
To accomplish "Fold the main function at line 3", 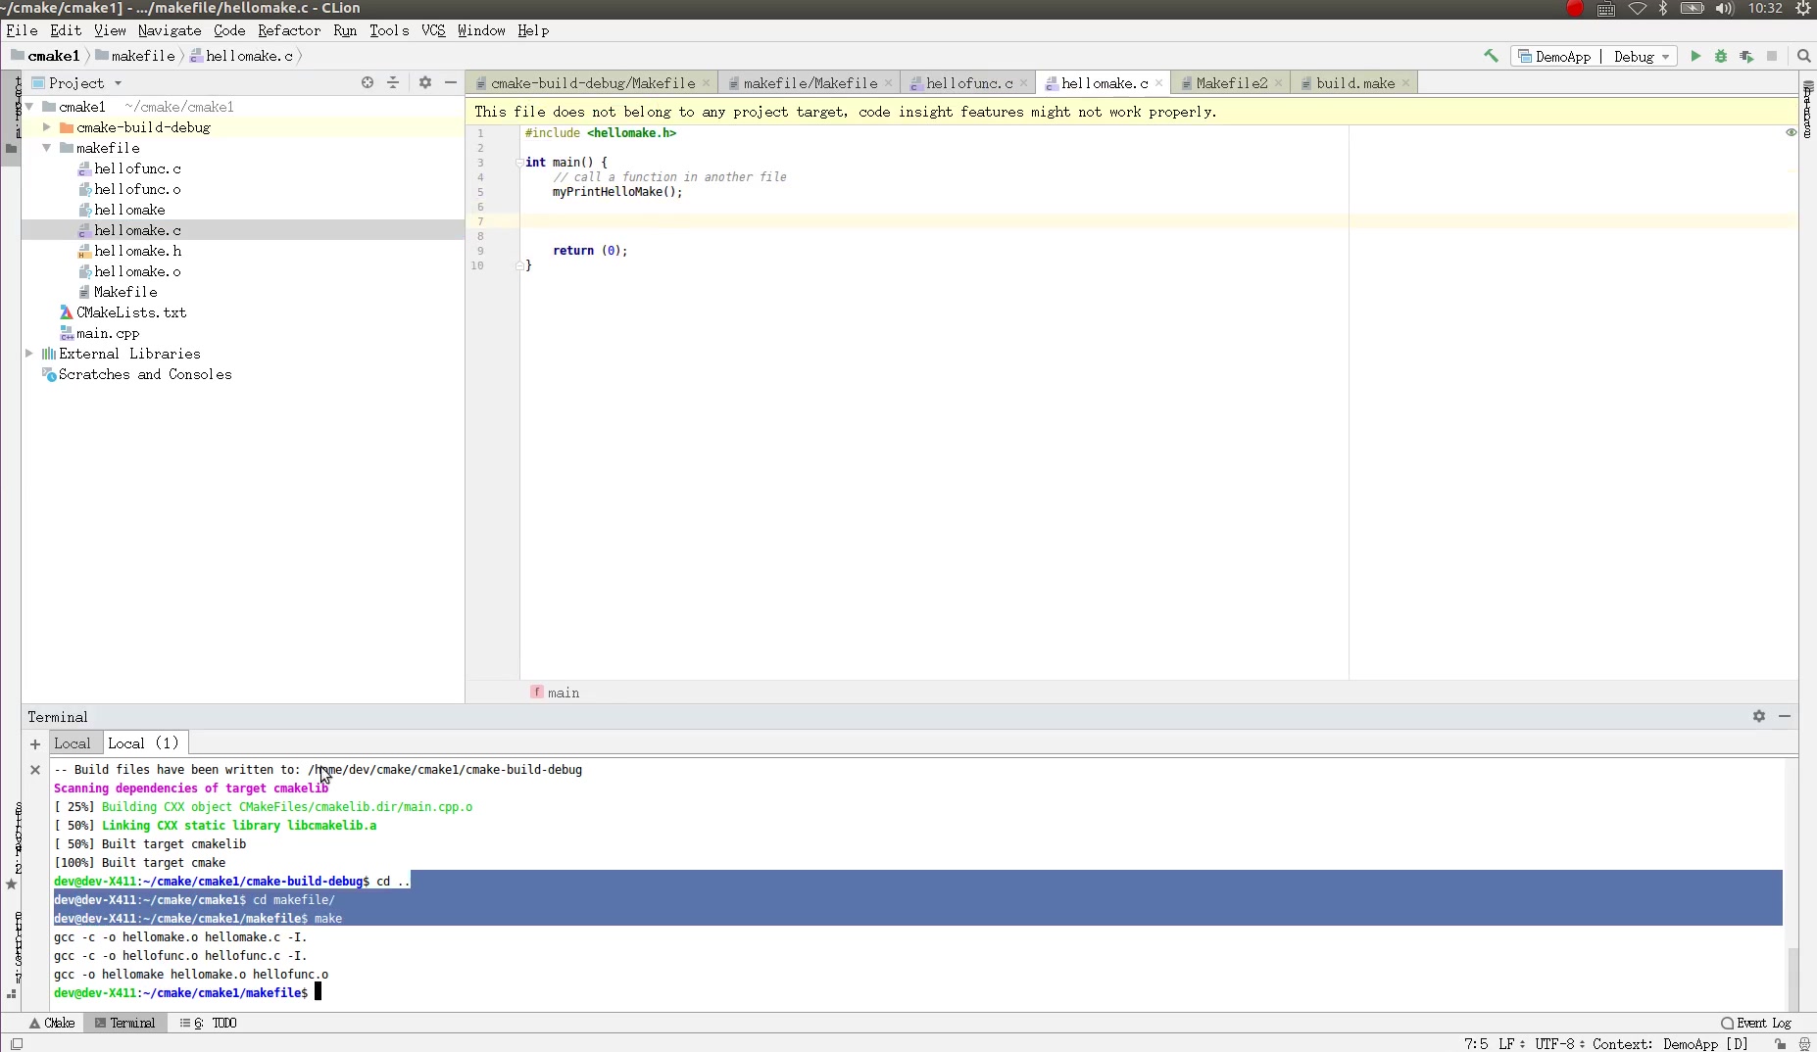I will [518, 163].
